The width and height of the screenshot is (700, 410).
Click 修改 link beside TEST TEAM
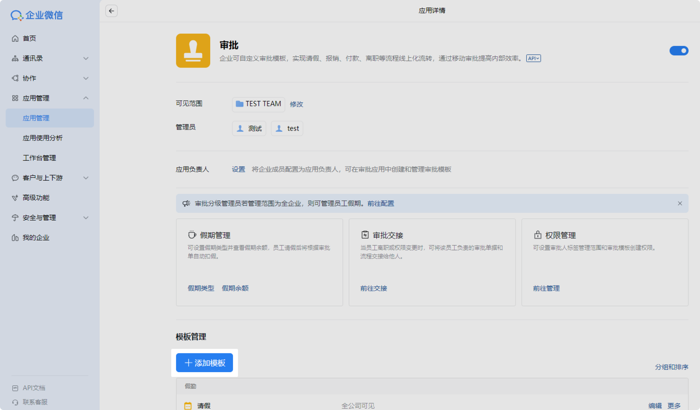[x=296, y=104]
